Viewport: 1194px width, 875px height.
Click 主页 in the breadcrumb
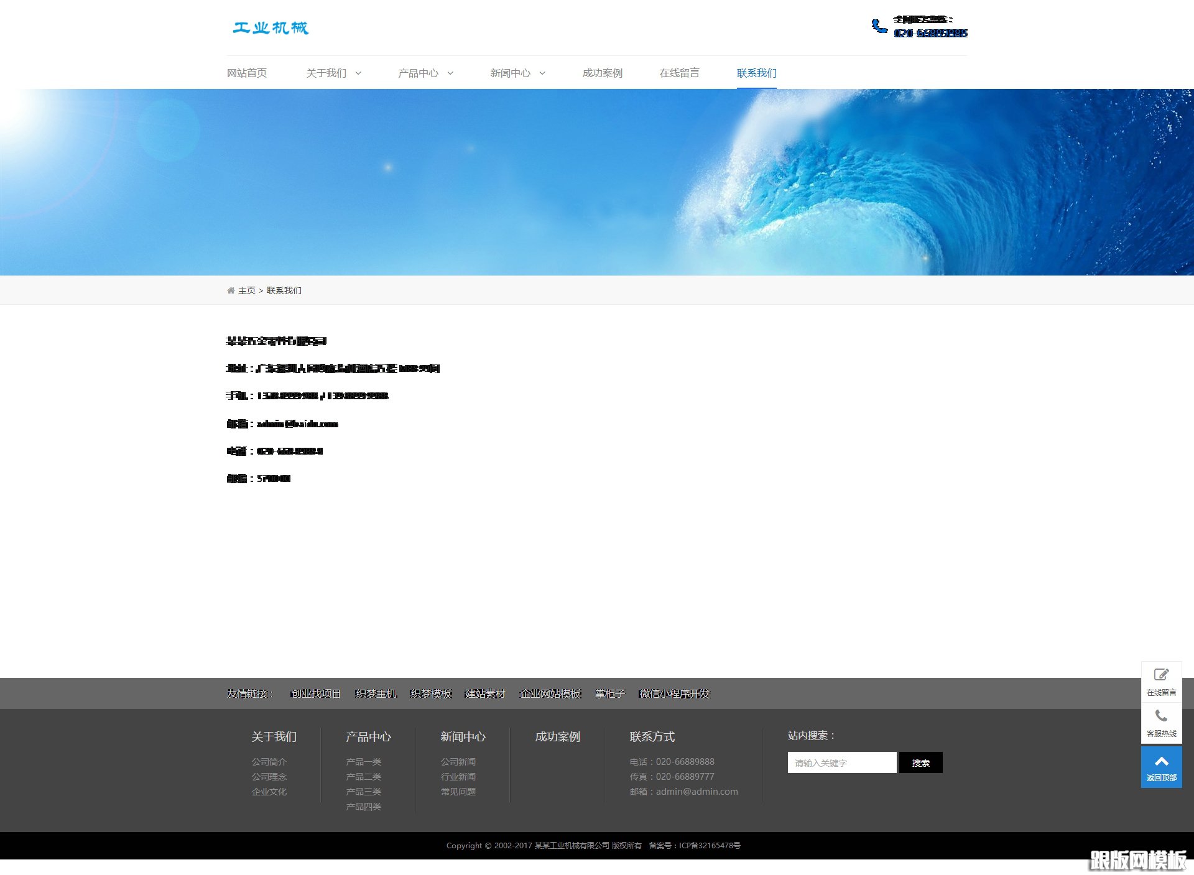click(247, 290)
